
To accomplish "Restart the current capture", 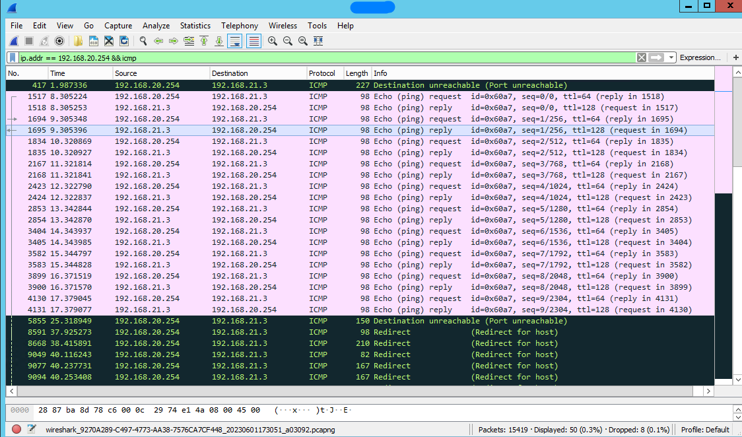I will pos(44,41).
